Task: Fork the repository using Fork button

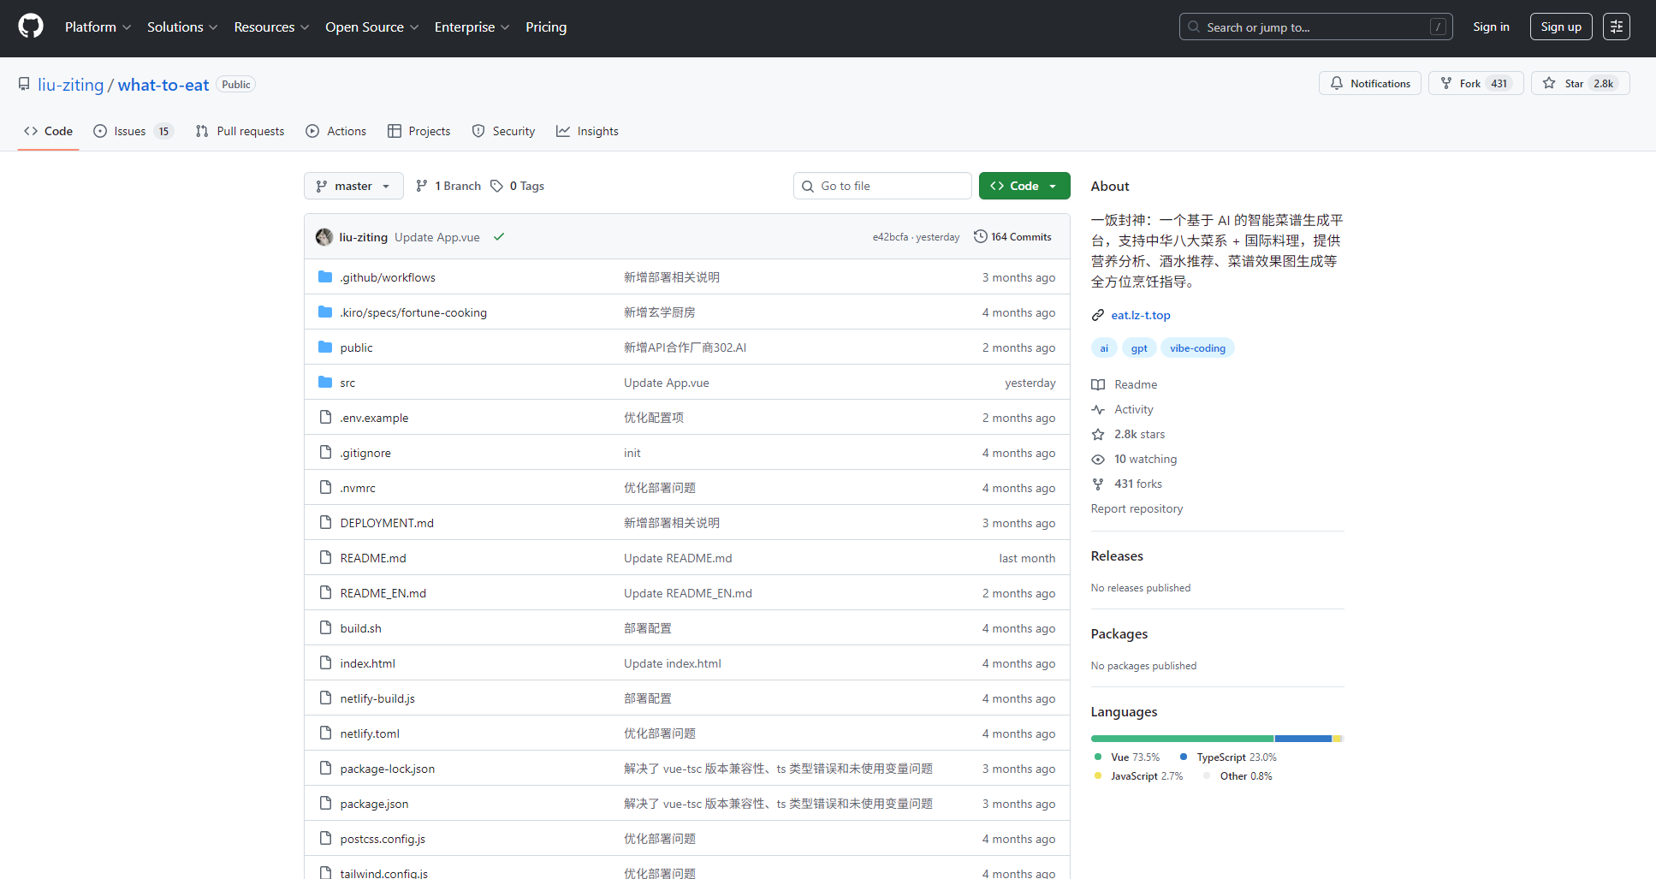Action: pos(1475,83)
